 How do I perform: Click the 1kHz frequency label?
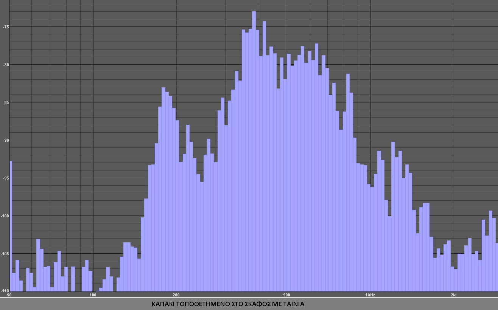tap(370, 295)
